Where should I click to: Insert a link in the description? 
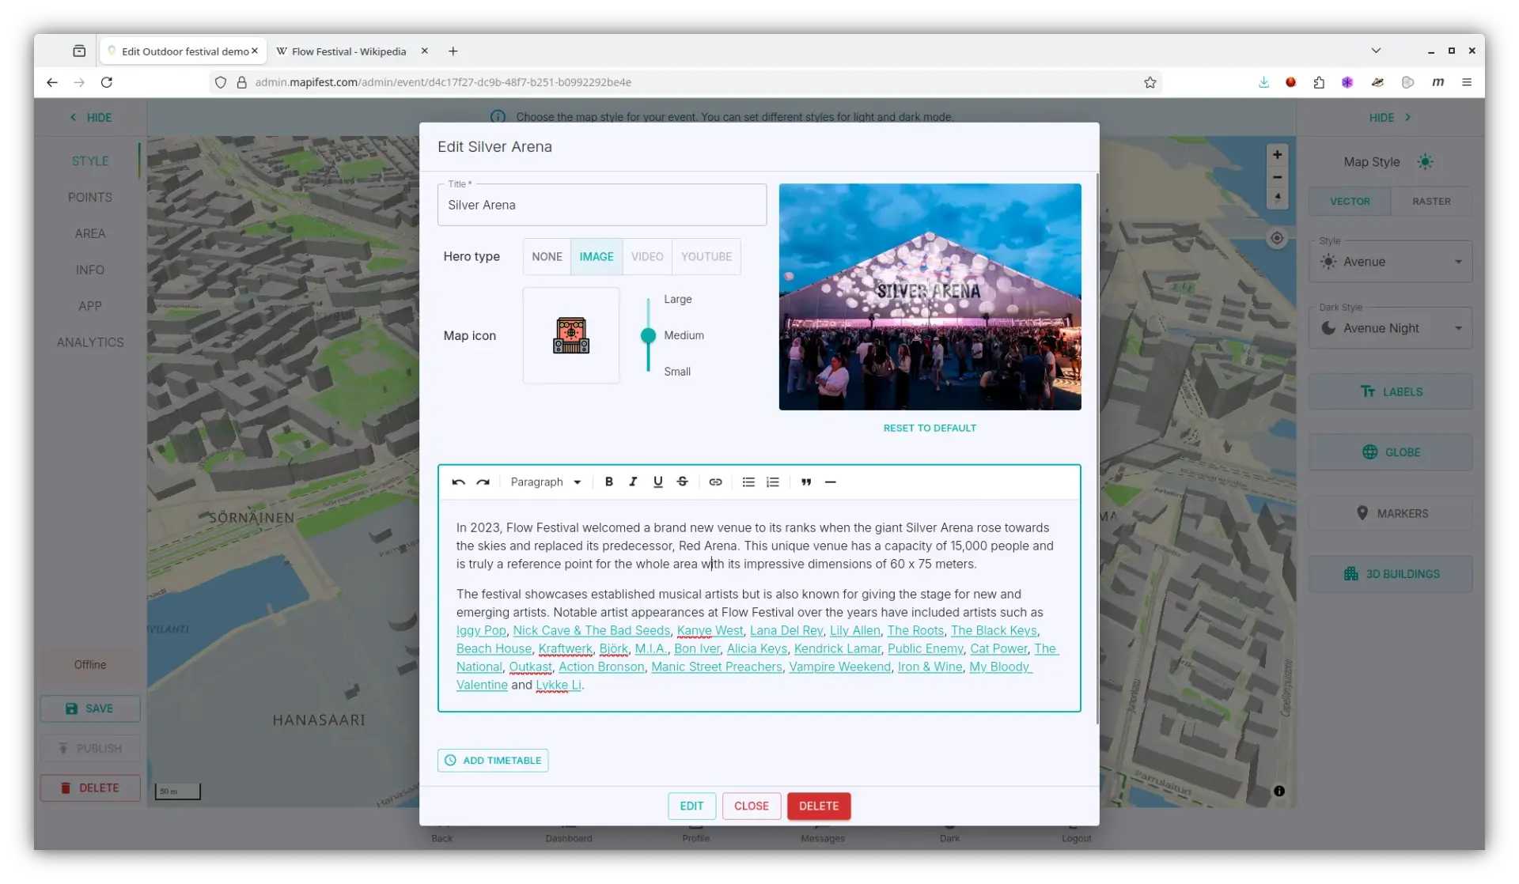[715, 482]
